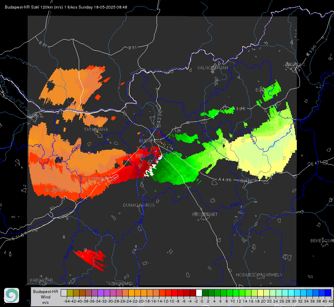Click the Pest county label

coord(235,205)
